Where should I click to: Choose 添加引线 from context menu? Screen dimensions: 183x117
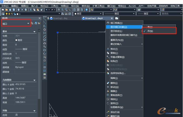point(124,112)
